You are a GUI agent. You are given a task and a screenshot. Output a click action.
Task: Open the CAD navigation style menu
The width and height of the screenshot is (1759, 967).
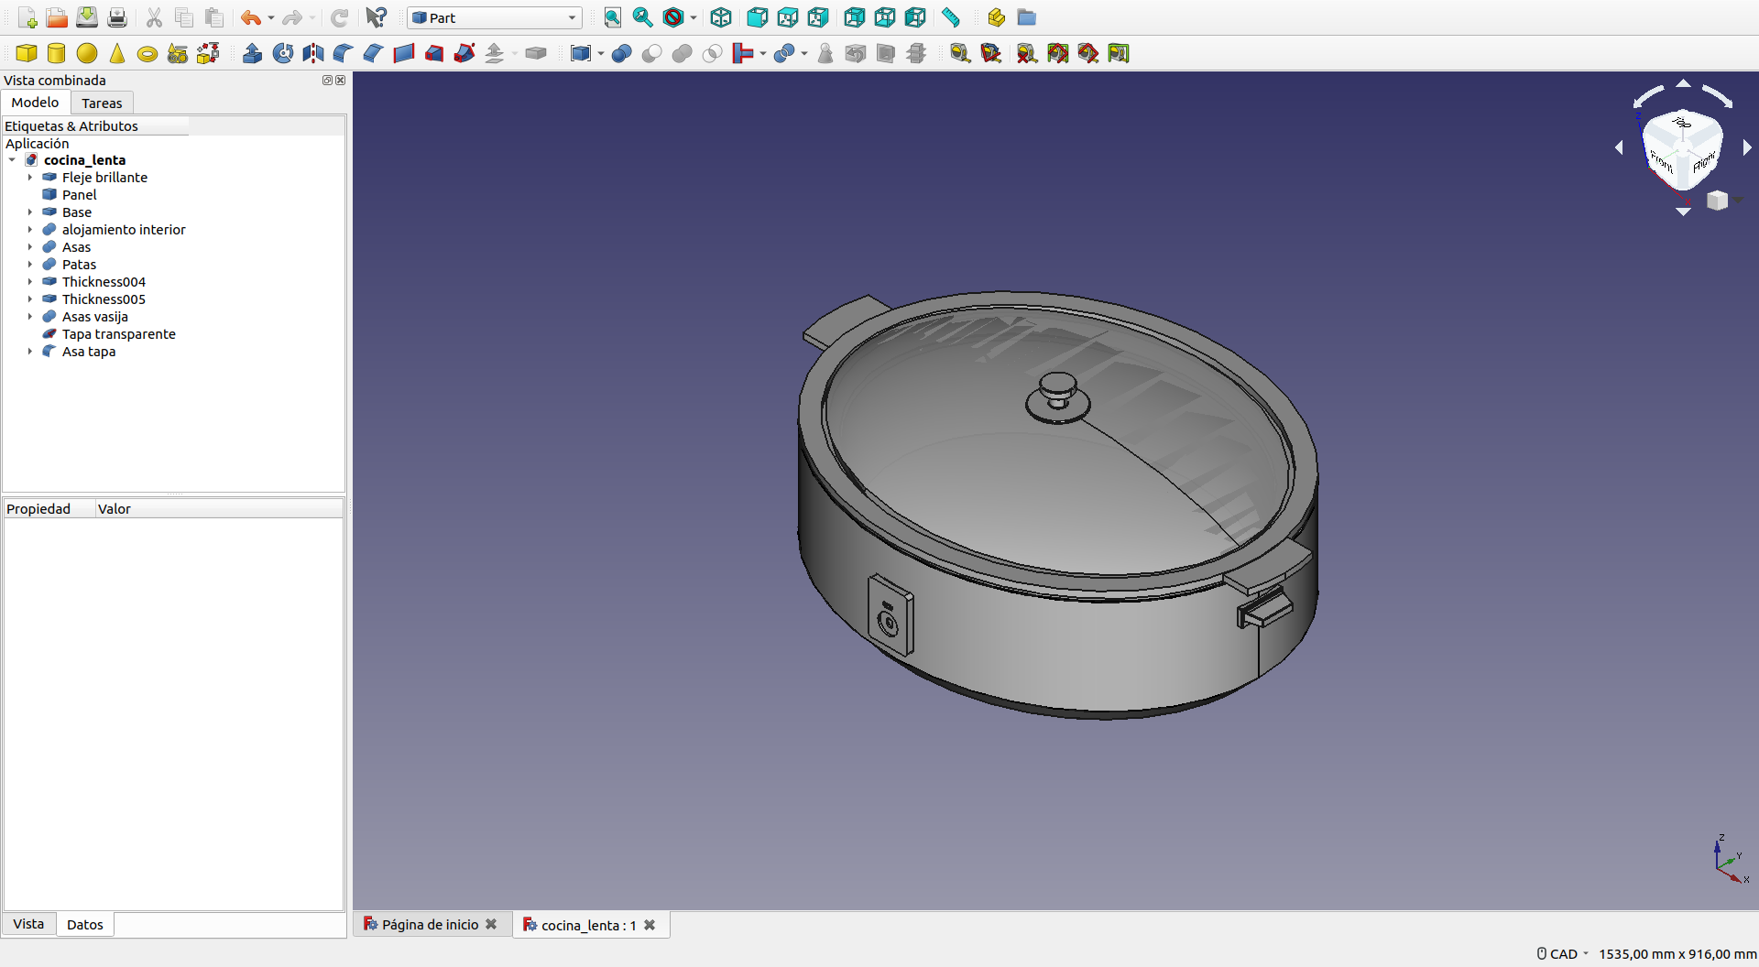click(x=1563, y=954)
